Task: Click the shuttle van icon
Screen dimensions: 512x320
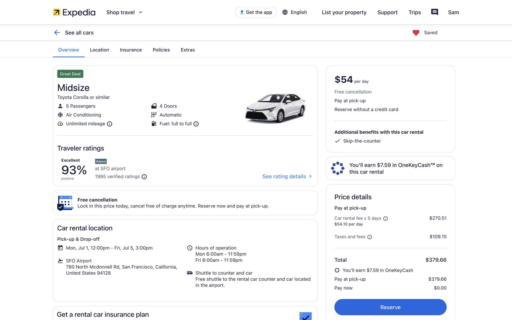Action: (x=190, y=273)
